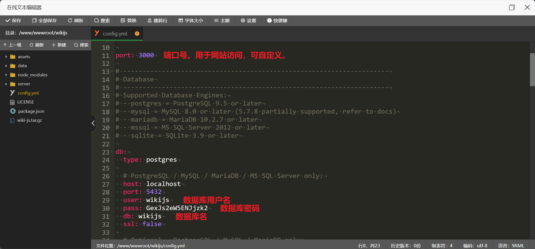Click the package.json file icon
This screenshot has width=535, height=249.
13,111
